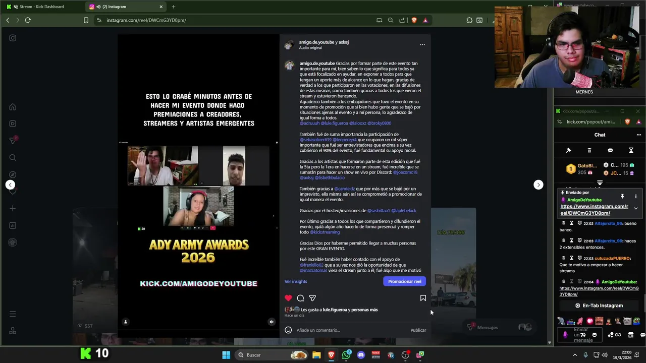
Task: Open the share page icon in address bar
Action: coord(402,20)
